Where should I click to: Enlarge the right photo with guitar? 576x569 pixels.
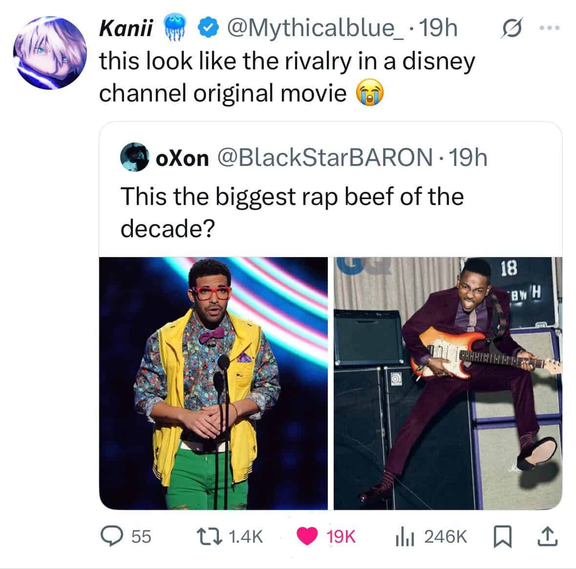pyautogui.click(x=448, y=383)
